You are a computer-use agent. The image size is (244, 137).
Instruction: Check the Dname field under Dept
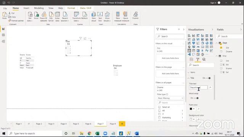(x=221, y=51)
